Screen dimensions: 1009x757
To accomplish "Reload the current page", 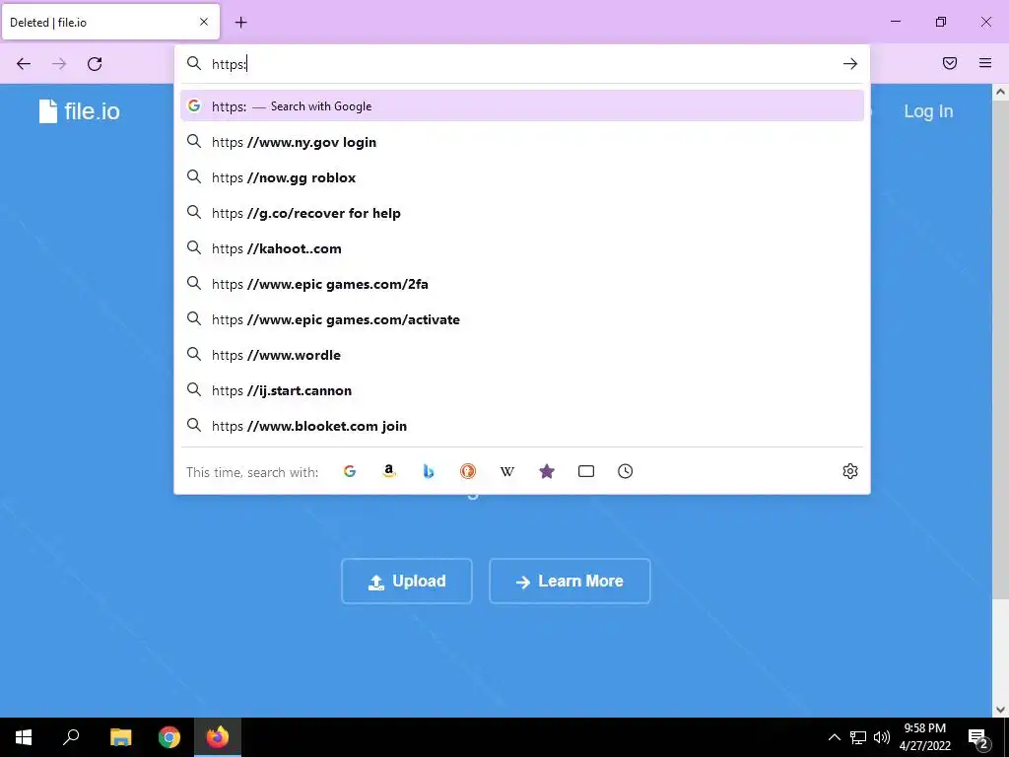I will [x=95, y=64].
